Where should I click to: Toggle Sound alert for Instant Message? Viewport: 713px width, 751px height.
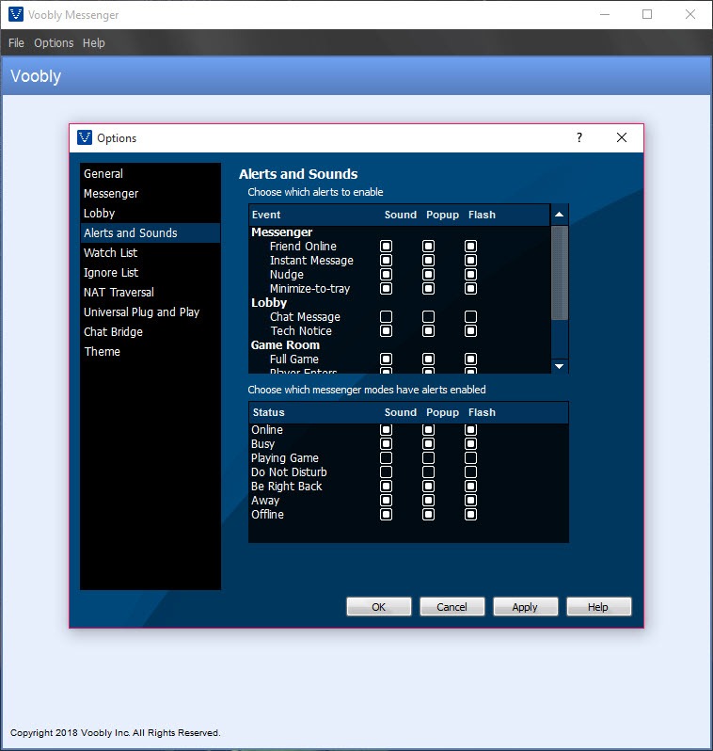[386, 260]
